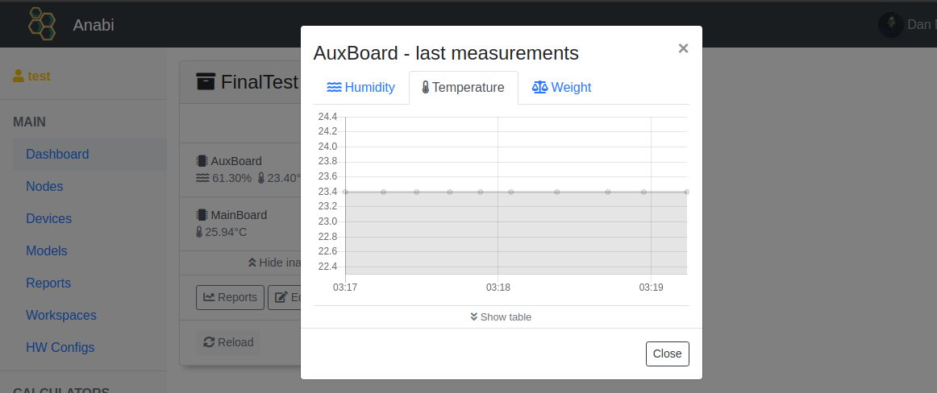The image size is (937, 393).
Task: Click the FinalTest archive box icon
Action: 206,81
